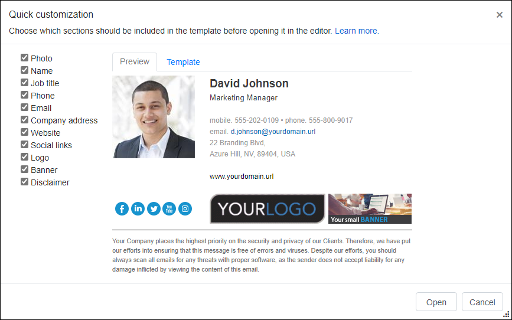Follow the Learn more link
Viewport: 512px width, 320px height.
pyautogui.click(x=357, y=31)
